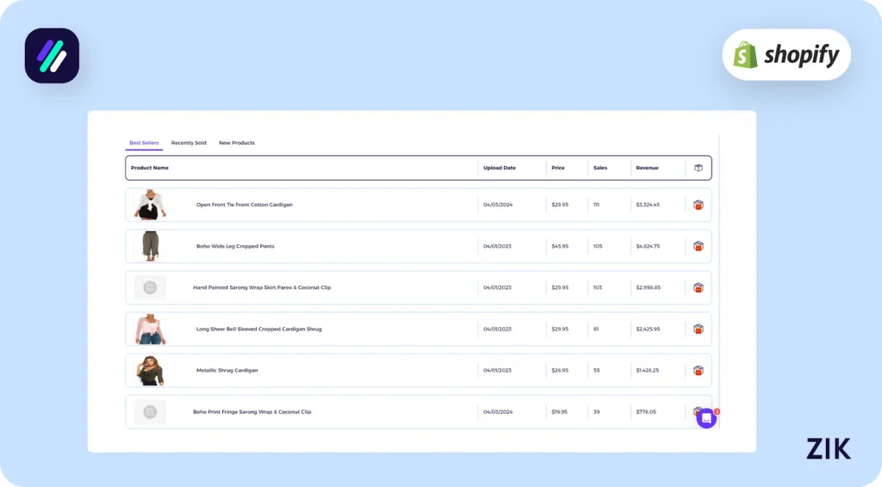
Task: Click sales count 105
Action: coord(598,246)
